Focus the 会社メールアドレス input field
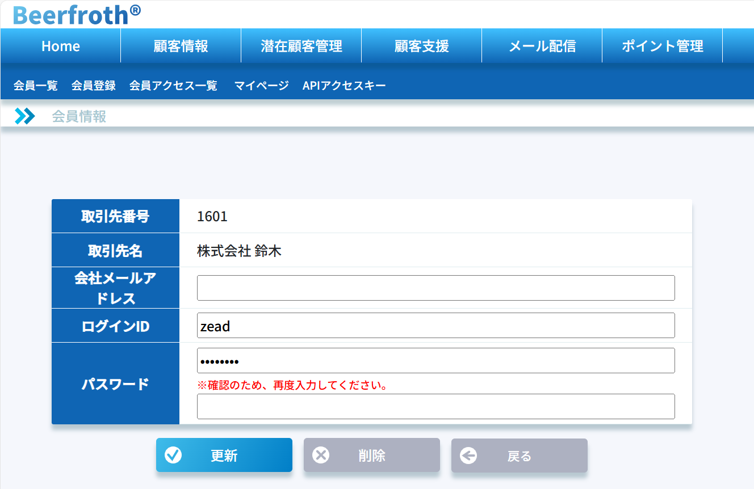 click(435, 288)
